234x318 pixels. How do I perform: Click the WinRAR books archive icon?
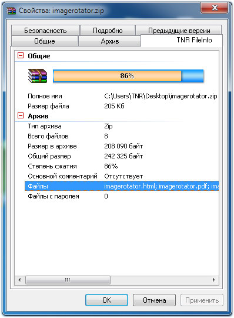click(38, 76)
